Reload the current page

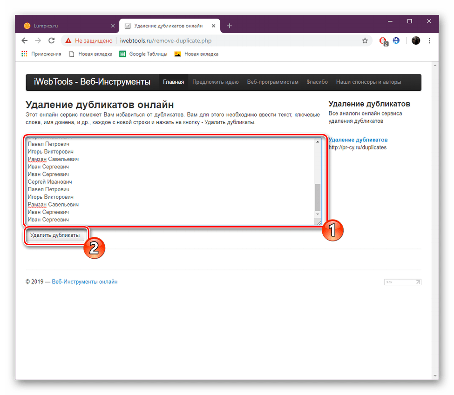(x=51, y=40)
